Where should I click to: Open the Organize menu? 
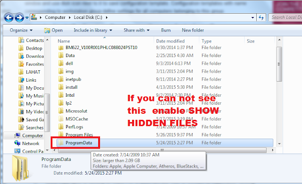[21, 30]
